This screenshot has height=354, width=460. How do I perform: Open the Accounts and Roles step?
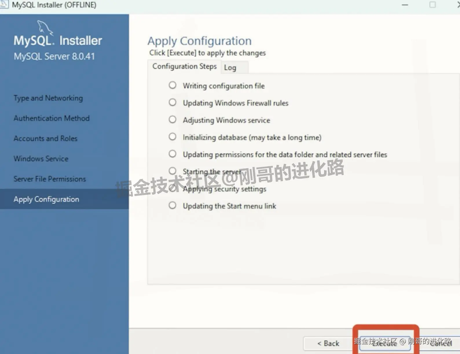pyautogui.click(x=45, y=139)
